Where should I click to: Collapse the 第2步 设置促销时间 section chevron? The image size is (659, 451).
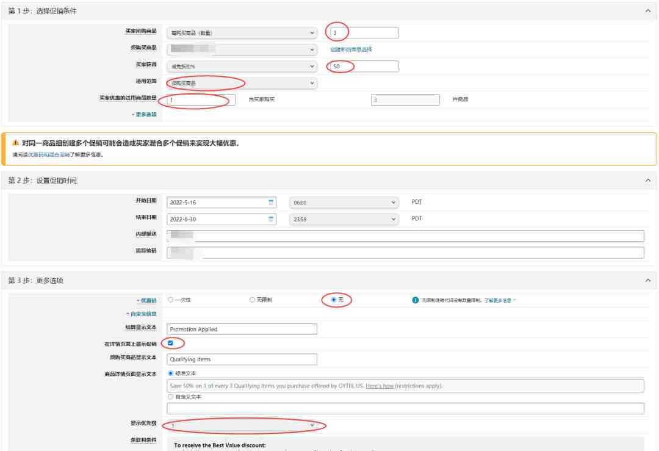coord(647,179)
